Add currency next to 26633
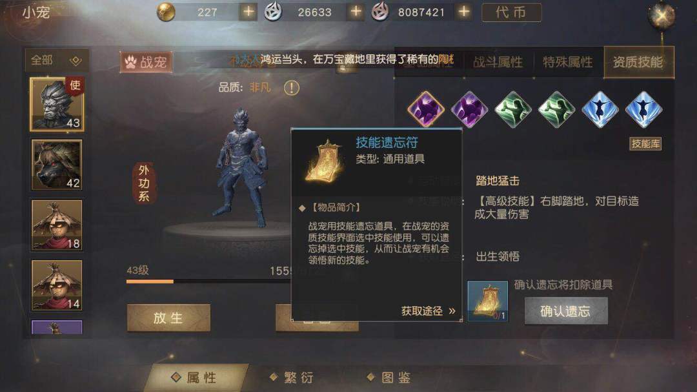Viewport: 697px width, 392px height. [x=356, y=12]
